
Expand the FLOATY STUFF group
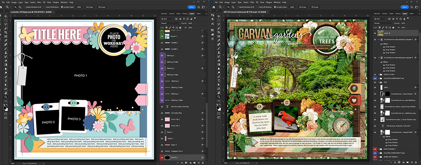378,75
